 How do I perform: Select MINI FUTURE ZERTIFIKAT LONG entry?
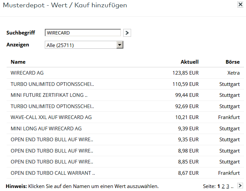click(x=49, y=95)
